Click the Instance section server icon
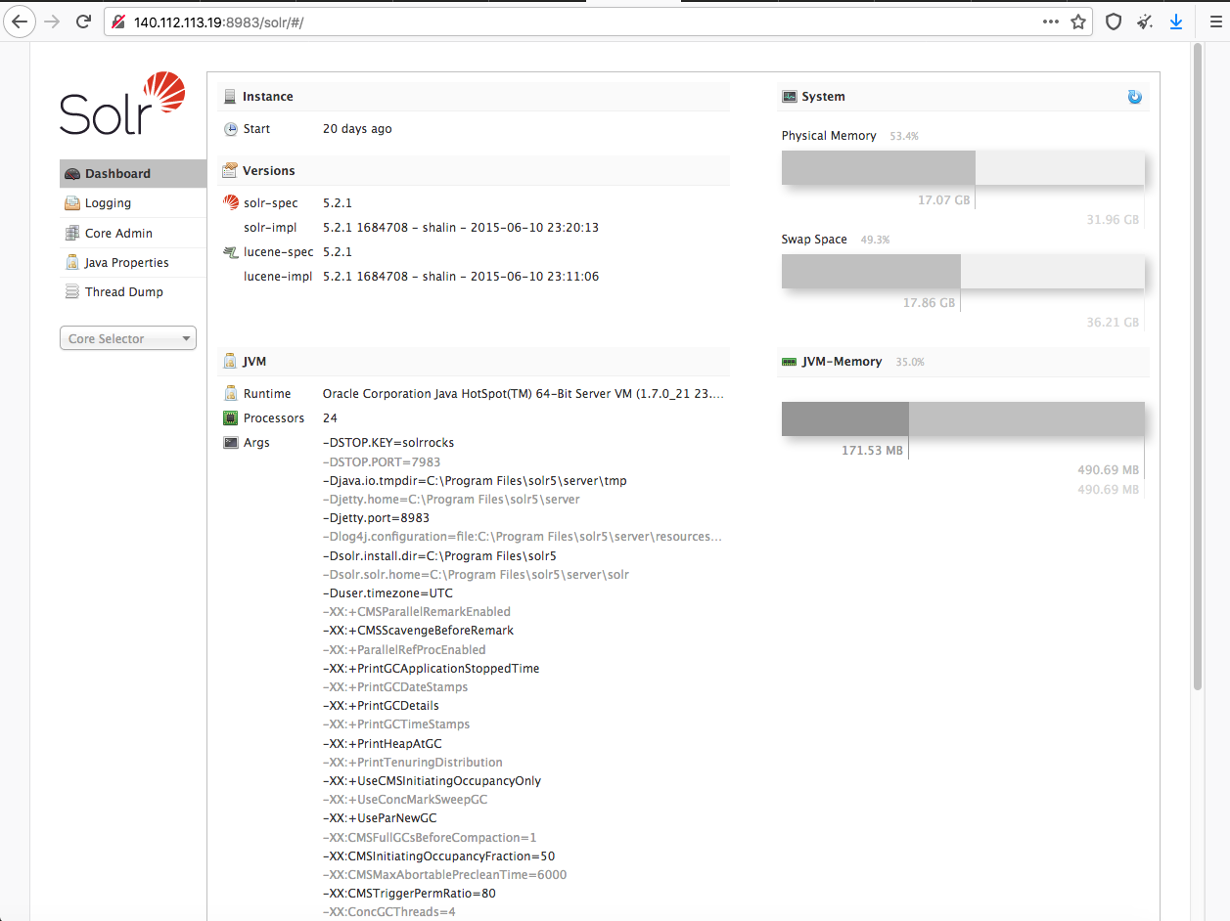Image resolution: width=1230 pixels, height=921 pixels. 230,97
